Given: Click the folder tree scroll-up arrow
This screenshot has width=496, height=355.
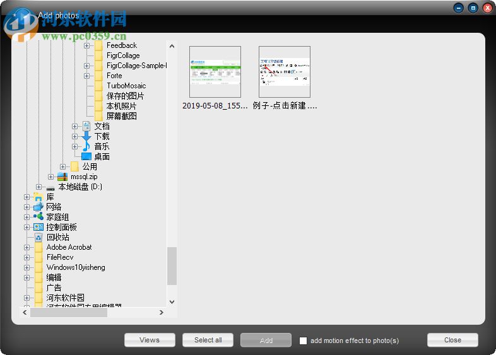Looking at the screenshot, I should pos(172,46).
